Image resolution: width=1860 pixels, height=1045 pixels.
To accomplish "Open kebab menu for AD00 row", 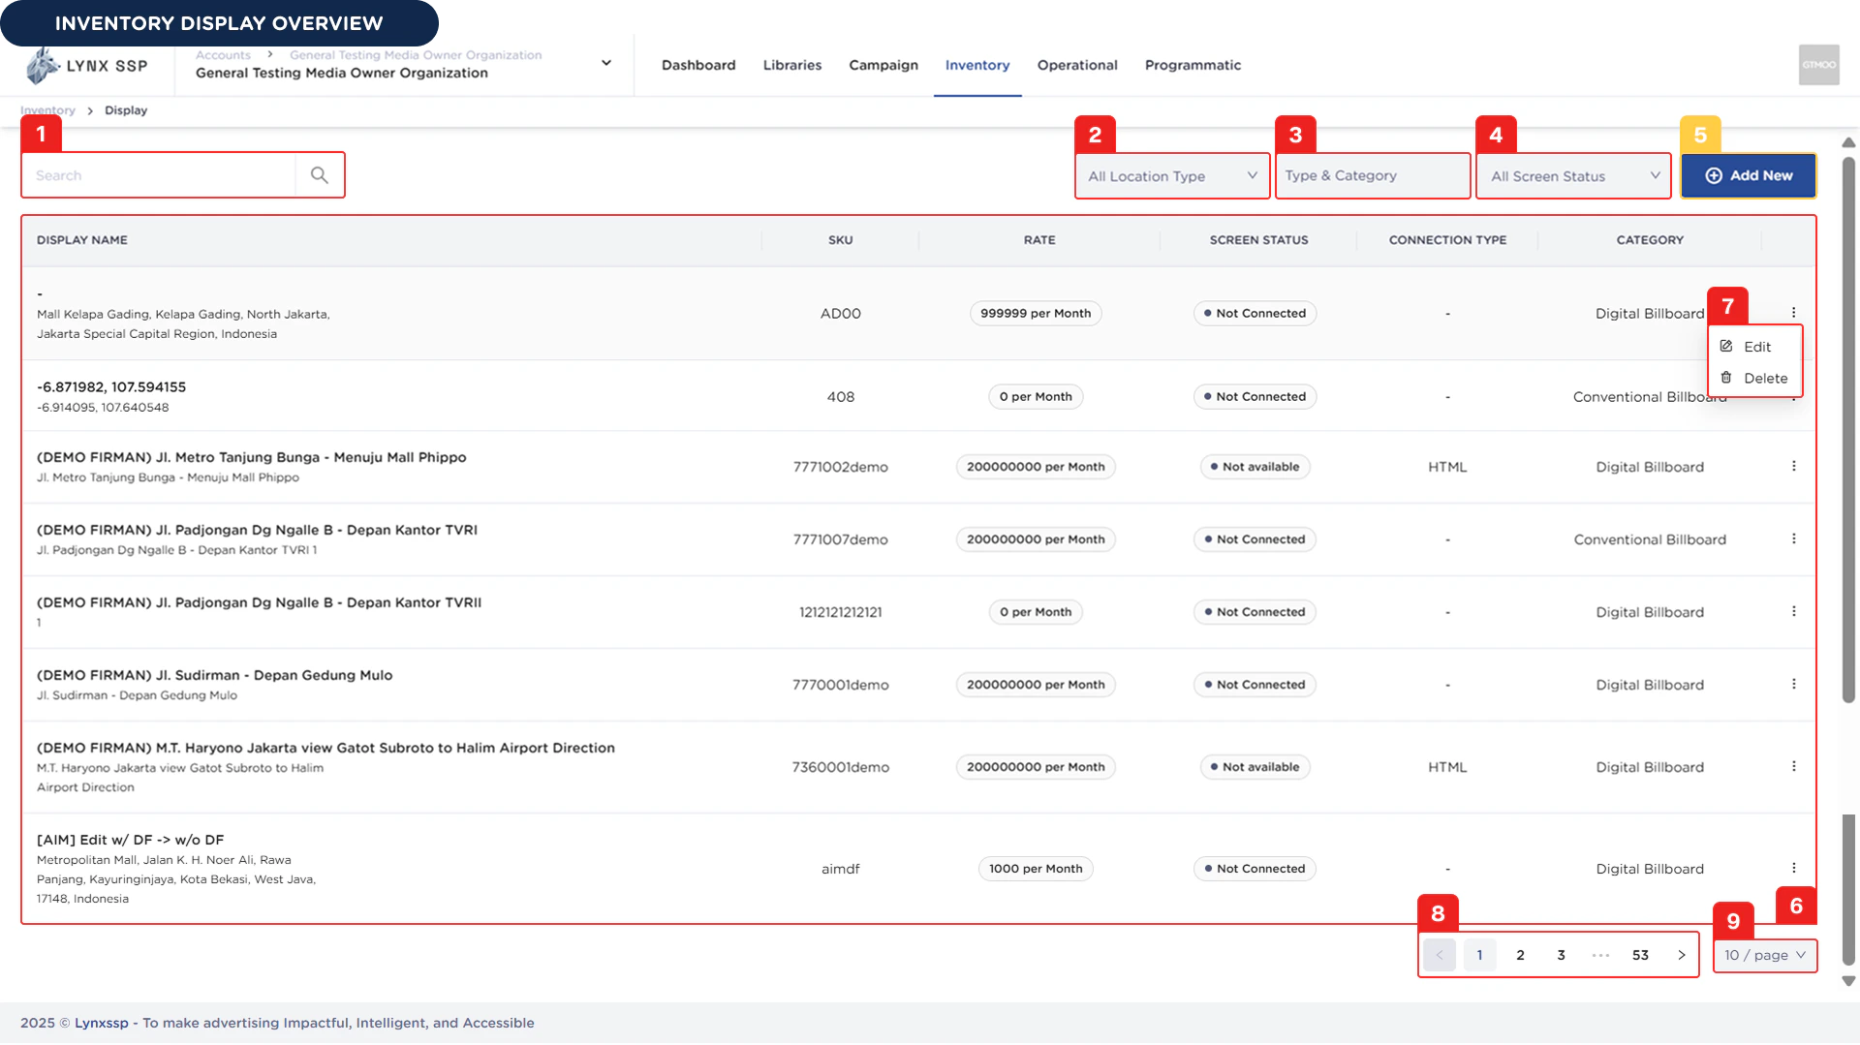I will [x=1793, y=313].
